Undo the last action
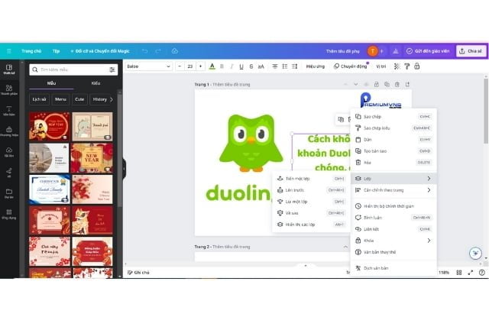This screenshot has width=489, height=330. 144,51
